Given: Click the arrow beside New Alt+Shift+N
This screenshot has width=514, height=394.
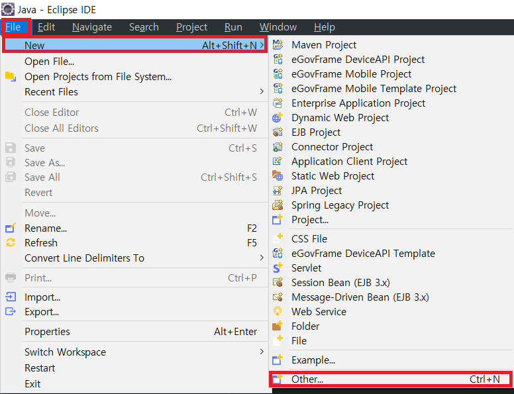Looking at the screenshot, I should [262, 45].
